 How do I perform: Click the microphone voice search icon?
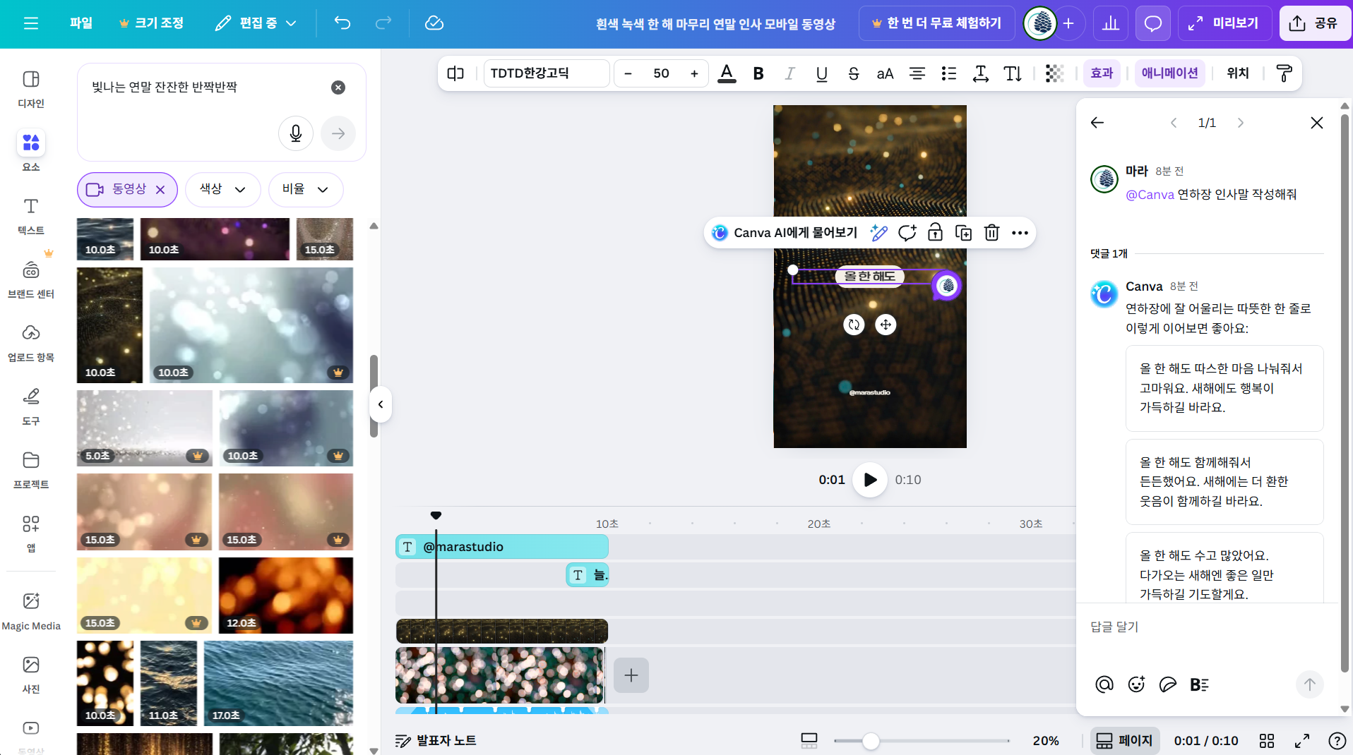click(x=296, y=133)
